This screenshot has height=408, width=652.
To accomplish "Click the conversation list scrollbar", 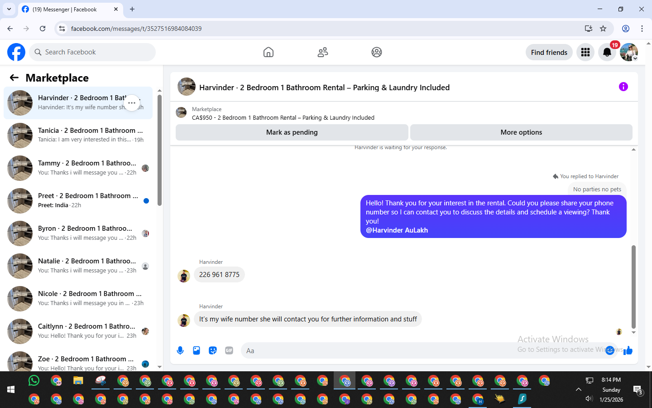I will 159,150.
